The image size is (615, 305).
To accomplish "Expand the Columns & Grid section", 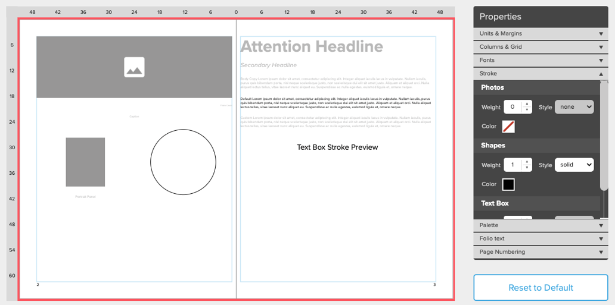I will (x=541, y=47).
